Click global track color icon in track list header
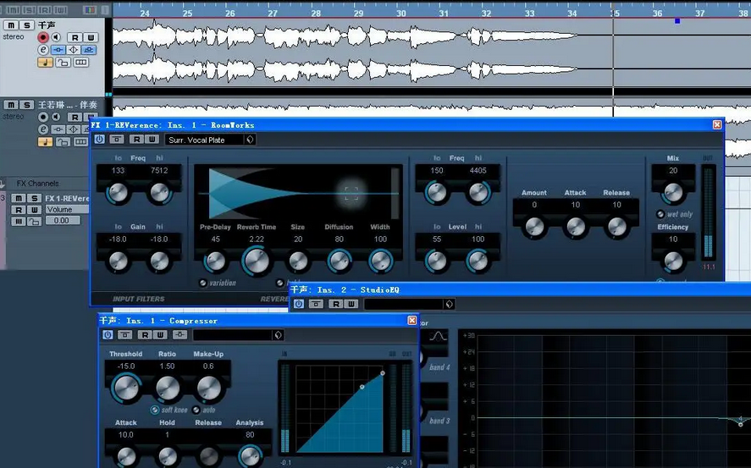Image resolution: width=751 pixels, height=468 pixels. pyautogui.click(x=89, y=9)
